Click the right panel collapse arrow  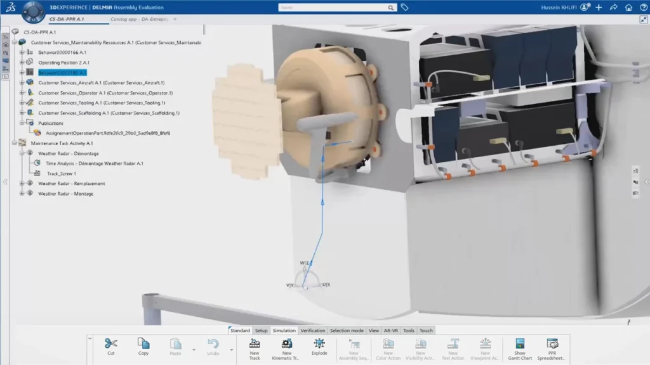646,182
